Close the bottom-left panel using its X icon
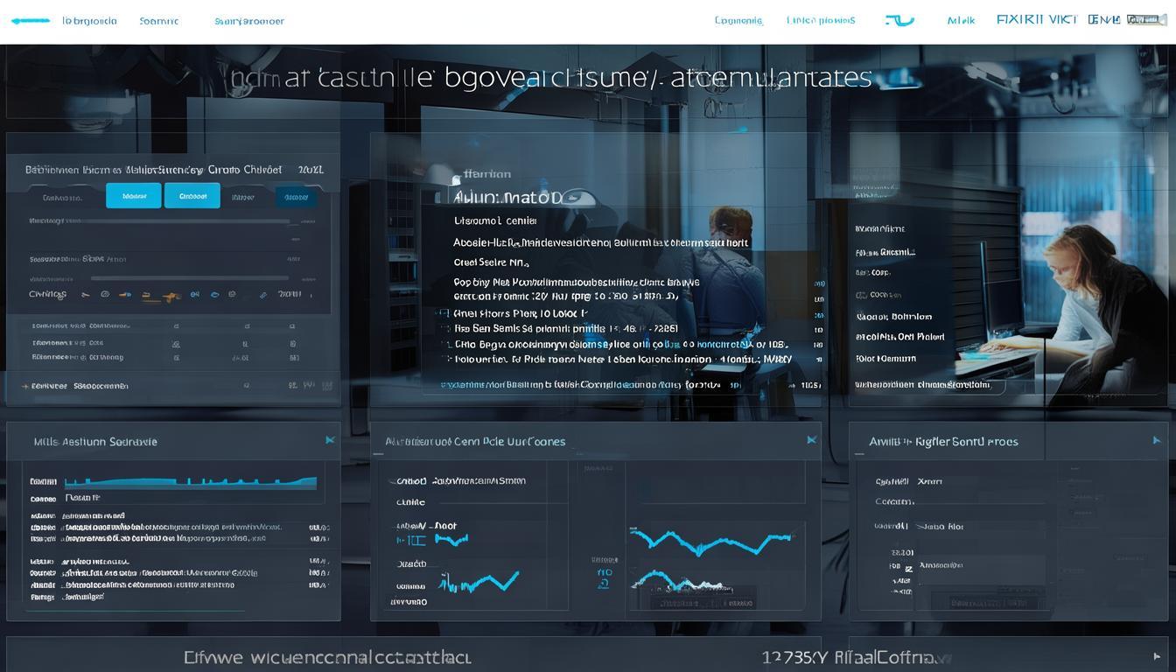 [330, 440]
